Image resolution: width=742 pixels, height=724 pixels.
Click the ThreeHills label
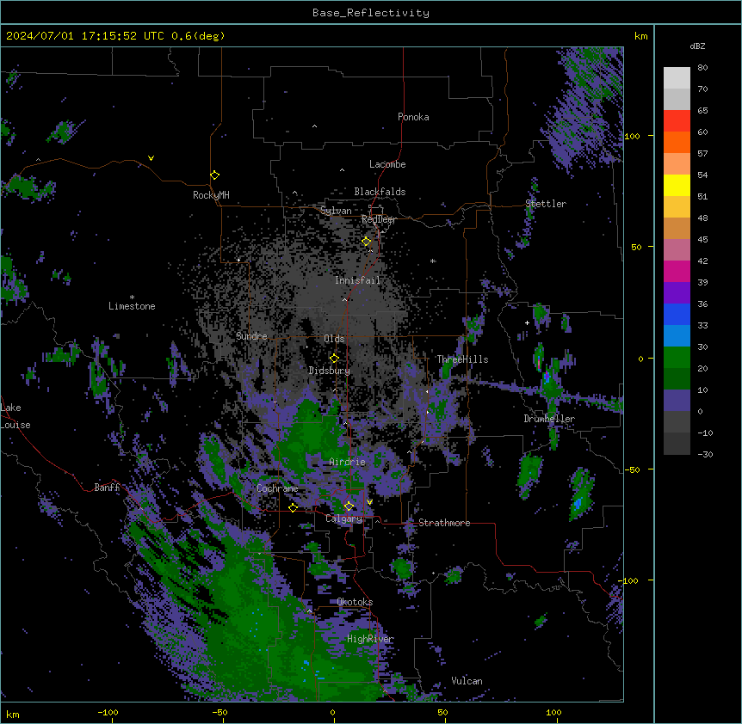point(462,359)
